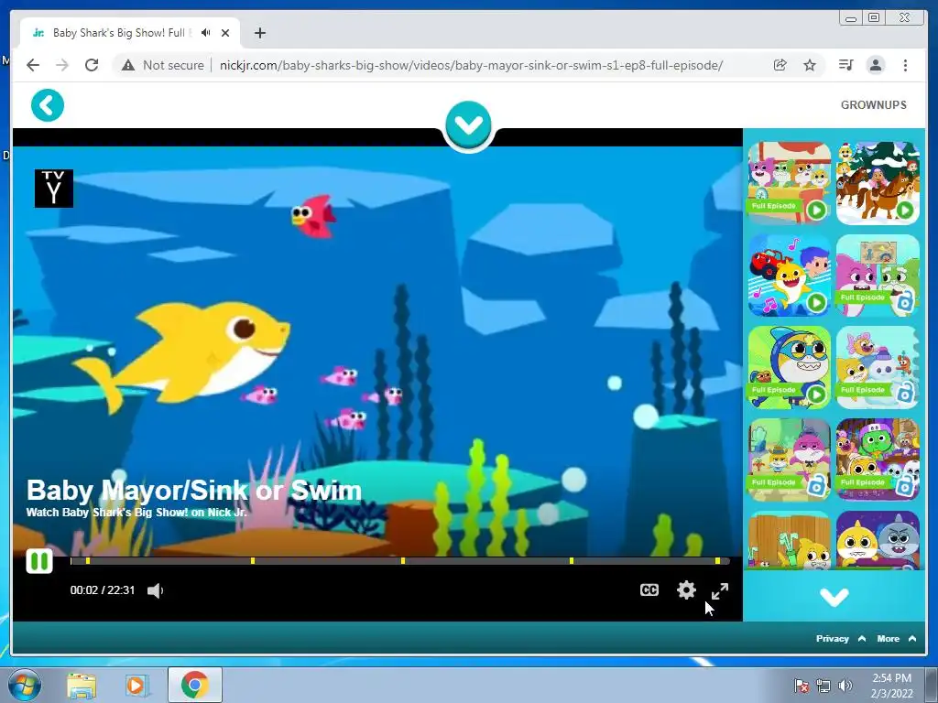Viewport: 938px width, 703px height.
Task: Click the 00:02 / 22:31 time display
Action: coord(103,590)
